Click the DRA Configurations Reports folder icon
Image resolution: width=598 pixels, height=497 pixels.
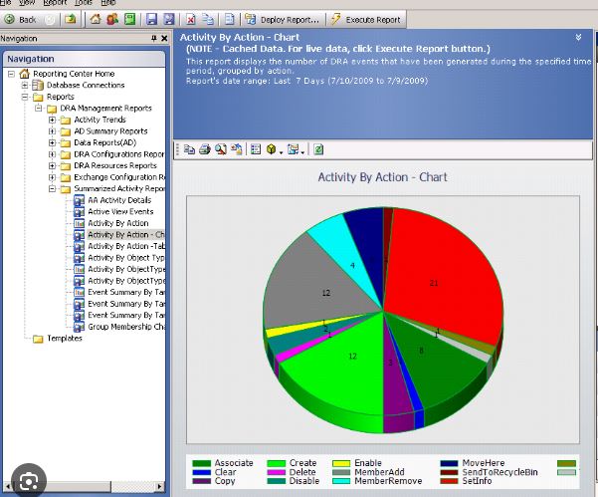(x=66, y=154)
